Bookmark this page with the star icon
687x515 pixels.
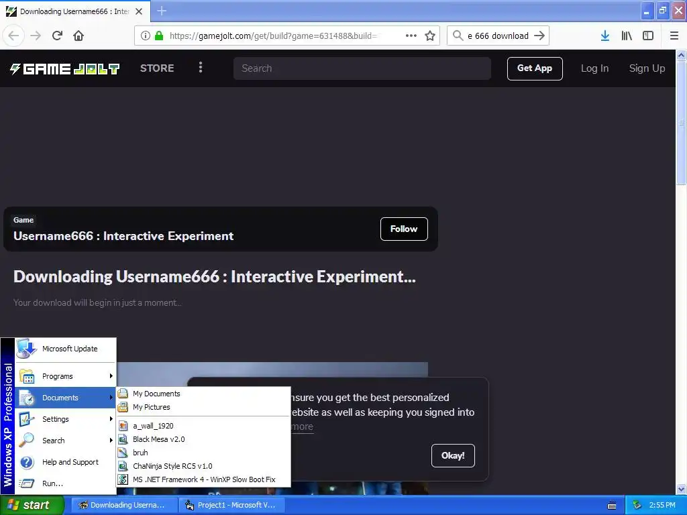pyautogui.click(x=430, y=36)
